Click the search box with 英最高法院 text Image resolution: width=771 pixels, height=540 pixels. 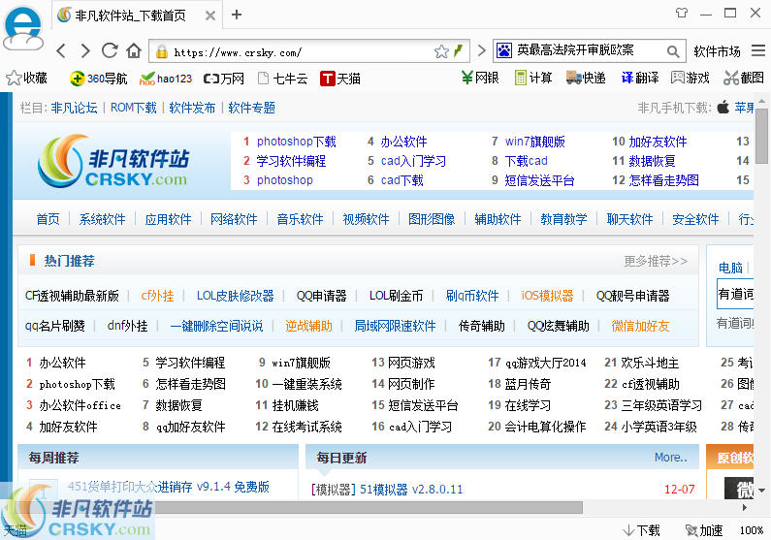tap(589, 50)
